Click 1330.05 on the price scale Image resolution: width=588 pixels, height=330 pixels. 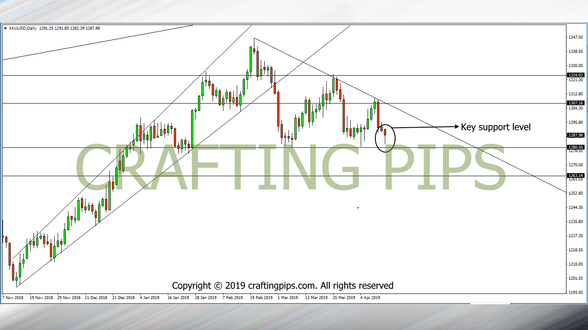pyautogui.click(x=576, y=66)
